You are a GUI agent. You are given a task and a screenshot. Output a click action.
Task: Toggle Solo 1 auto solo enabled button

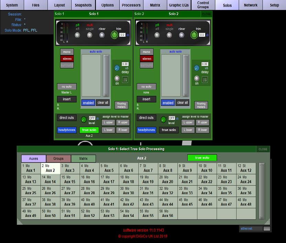click(88, 103)
